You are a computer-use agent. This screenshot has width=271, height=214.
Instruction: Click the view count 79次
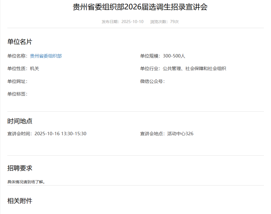pyautogui.click(x=174, y=22)
